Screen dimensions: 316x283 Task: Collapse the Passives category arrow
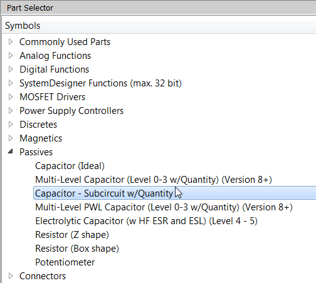pyautogui.click(x=11, y=152)
